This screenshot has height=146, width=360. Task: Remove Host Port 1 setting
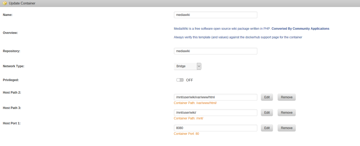click(287, 128)
